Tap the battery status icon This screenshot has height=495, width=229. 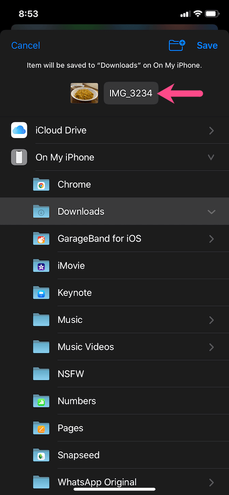212,14
